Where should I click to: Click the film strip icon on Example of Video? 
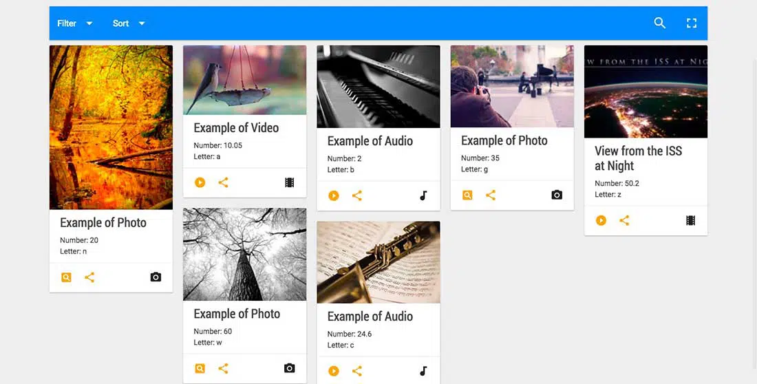point(289,182)
